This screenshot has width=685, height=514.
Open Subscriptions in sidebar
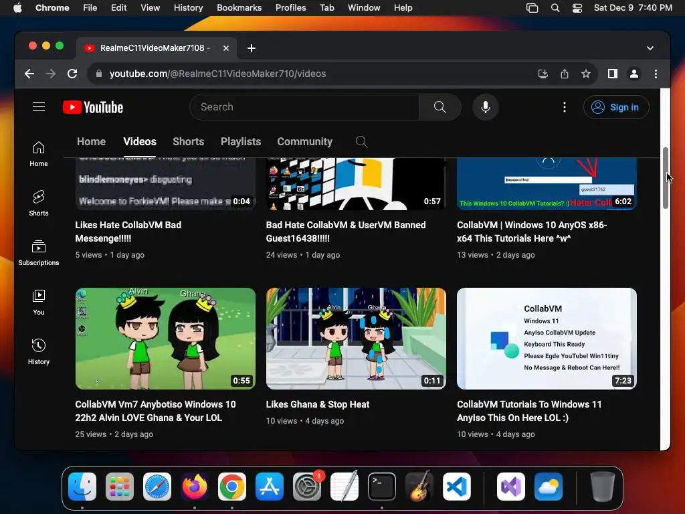39,252
